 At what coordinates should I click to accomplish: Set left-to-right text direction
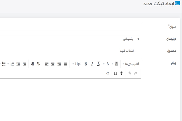[x=32, y=64]
